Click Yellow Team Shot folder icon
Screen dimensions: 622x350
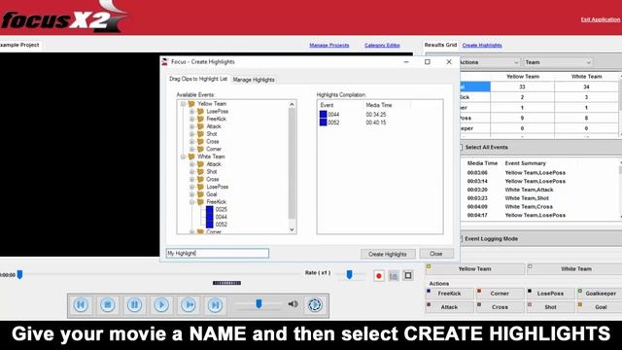[x=200, y=134]
